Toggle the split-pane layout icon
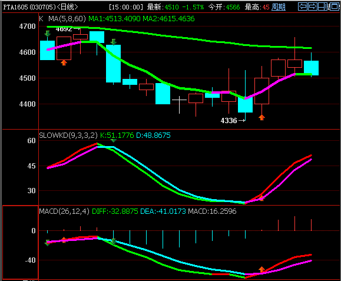Viewport: 341px width, 281px height. click(323, 6)
